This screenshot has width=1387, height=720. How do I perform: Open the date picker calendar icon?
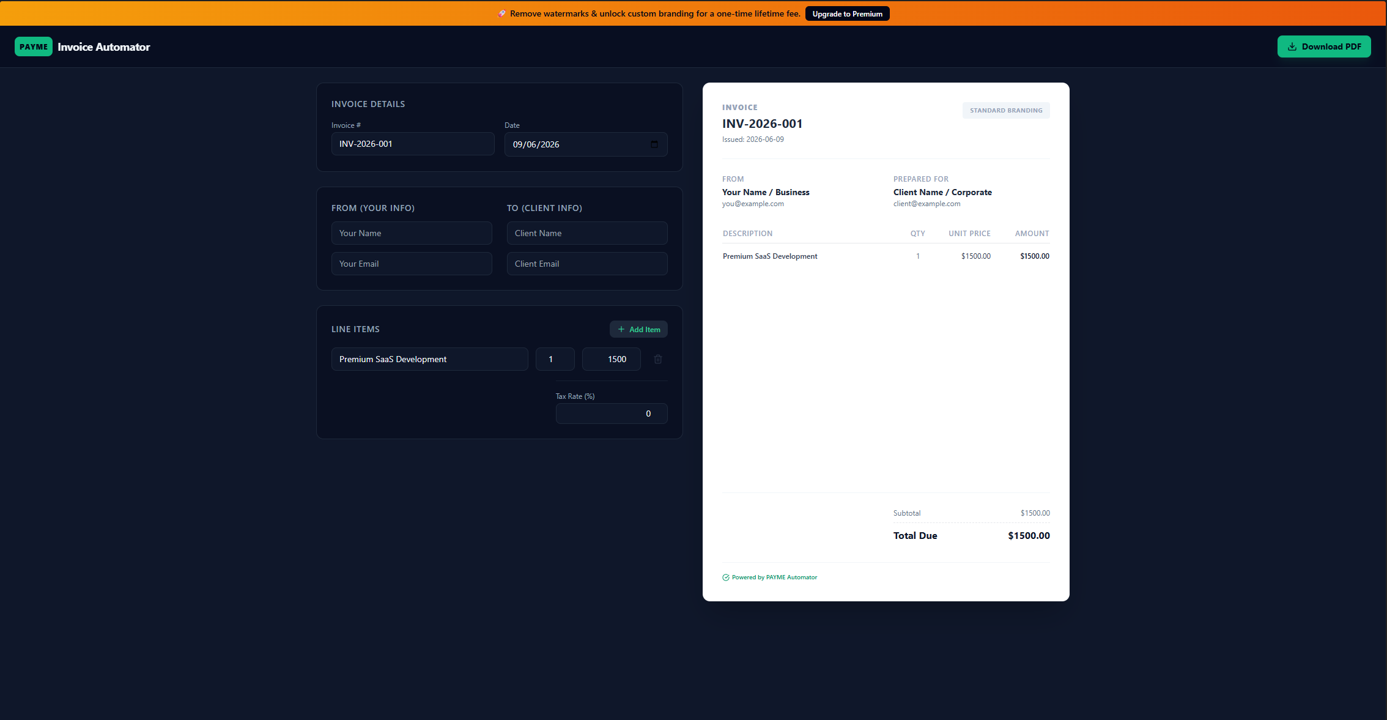[654, 144]
